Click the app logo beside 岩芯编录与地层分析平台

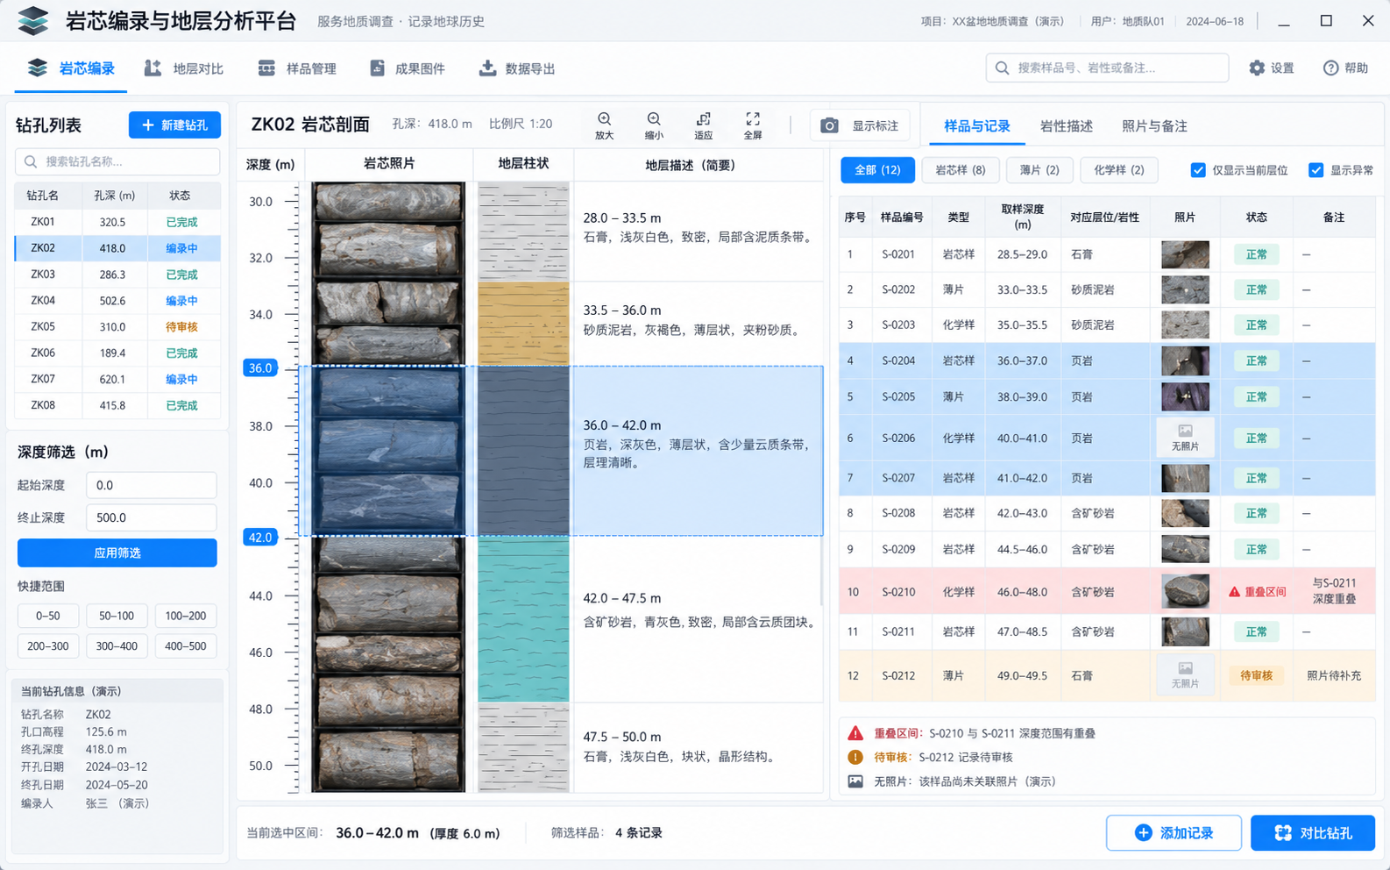tap(33, 21)
